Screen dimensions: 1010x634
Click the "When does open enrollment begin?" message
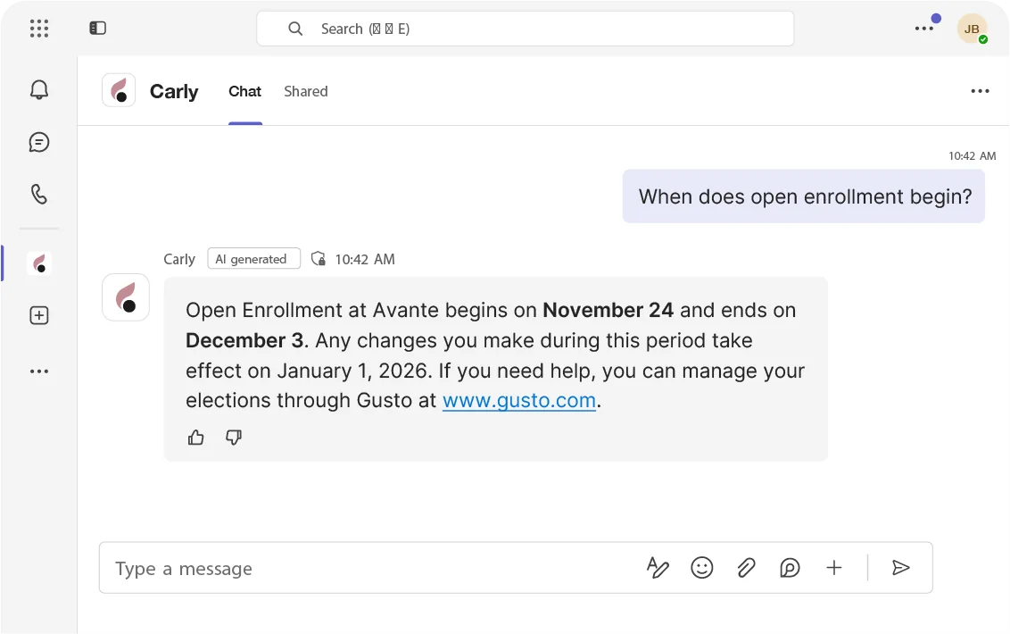pyautogui.click(x=805, y=196)
